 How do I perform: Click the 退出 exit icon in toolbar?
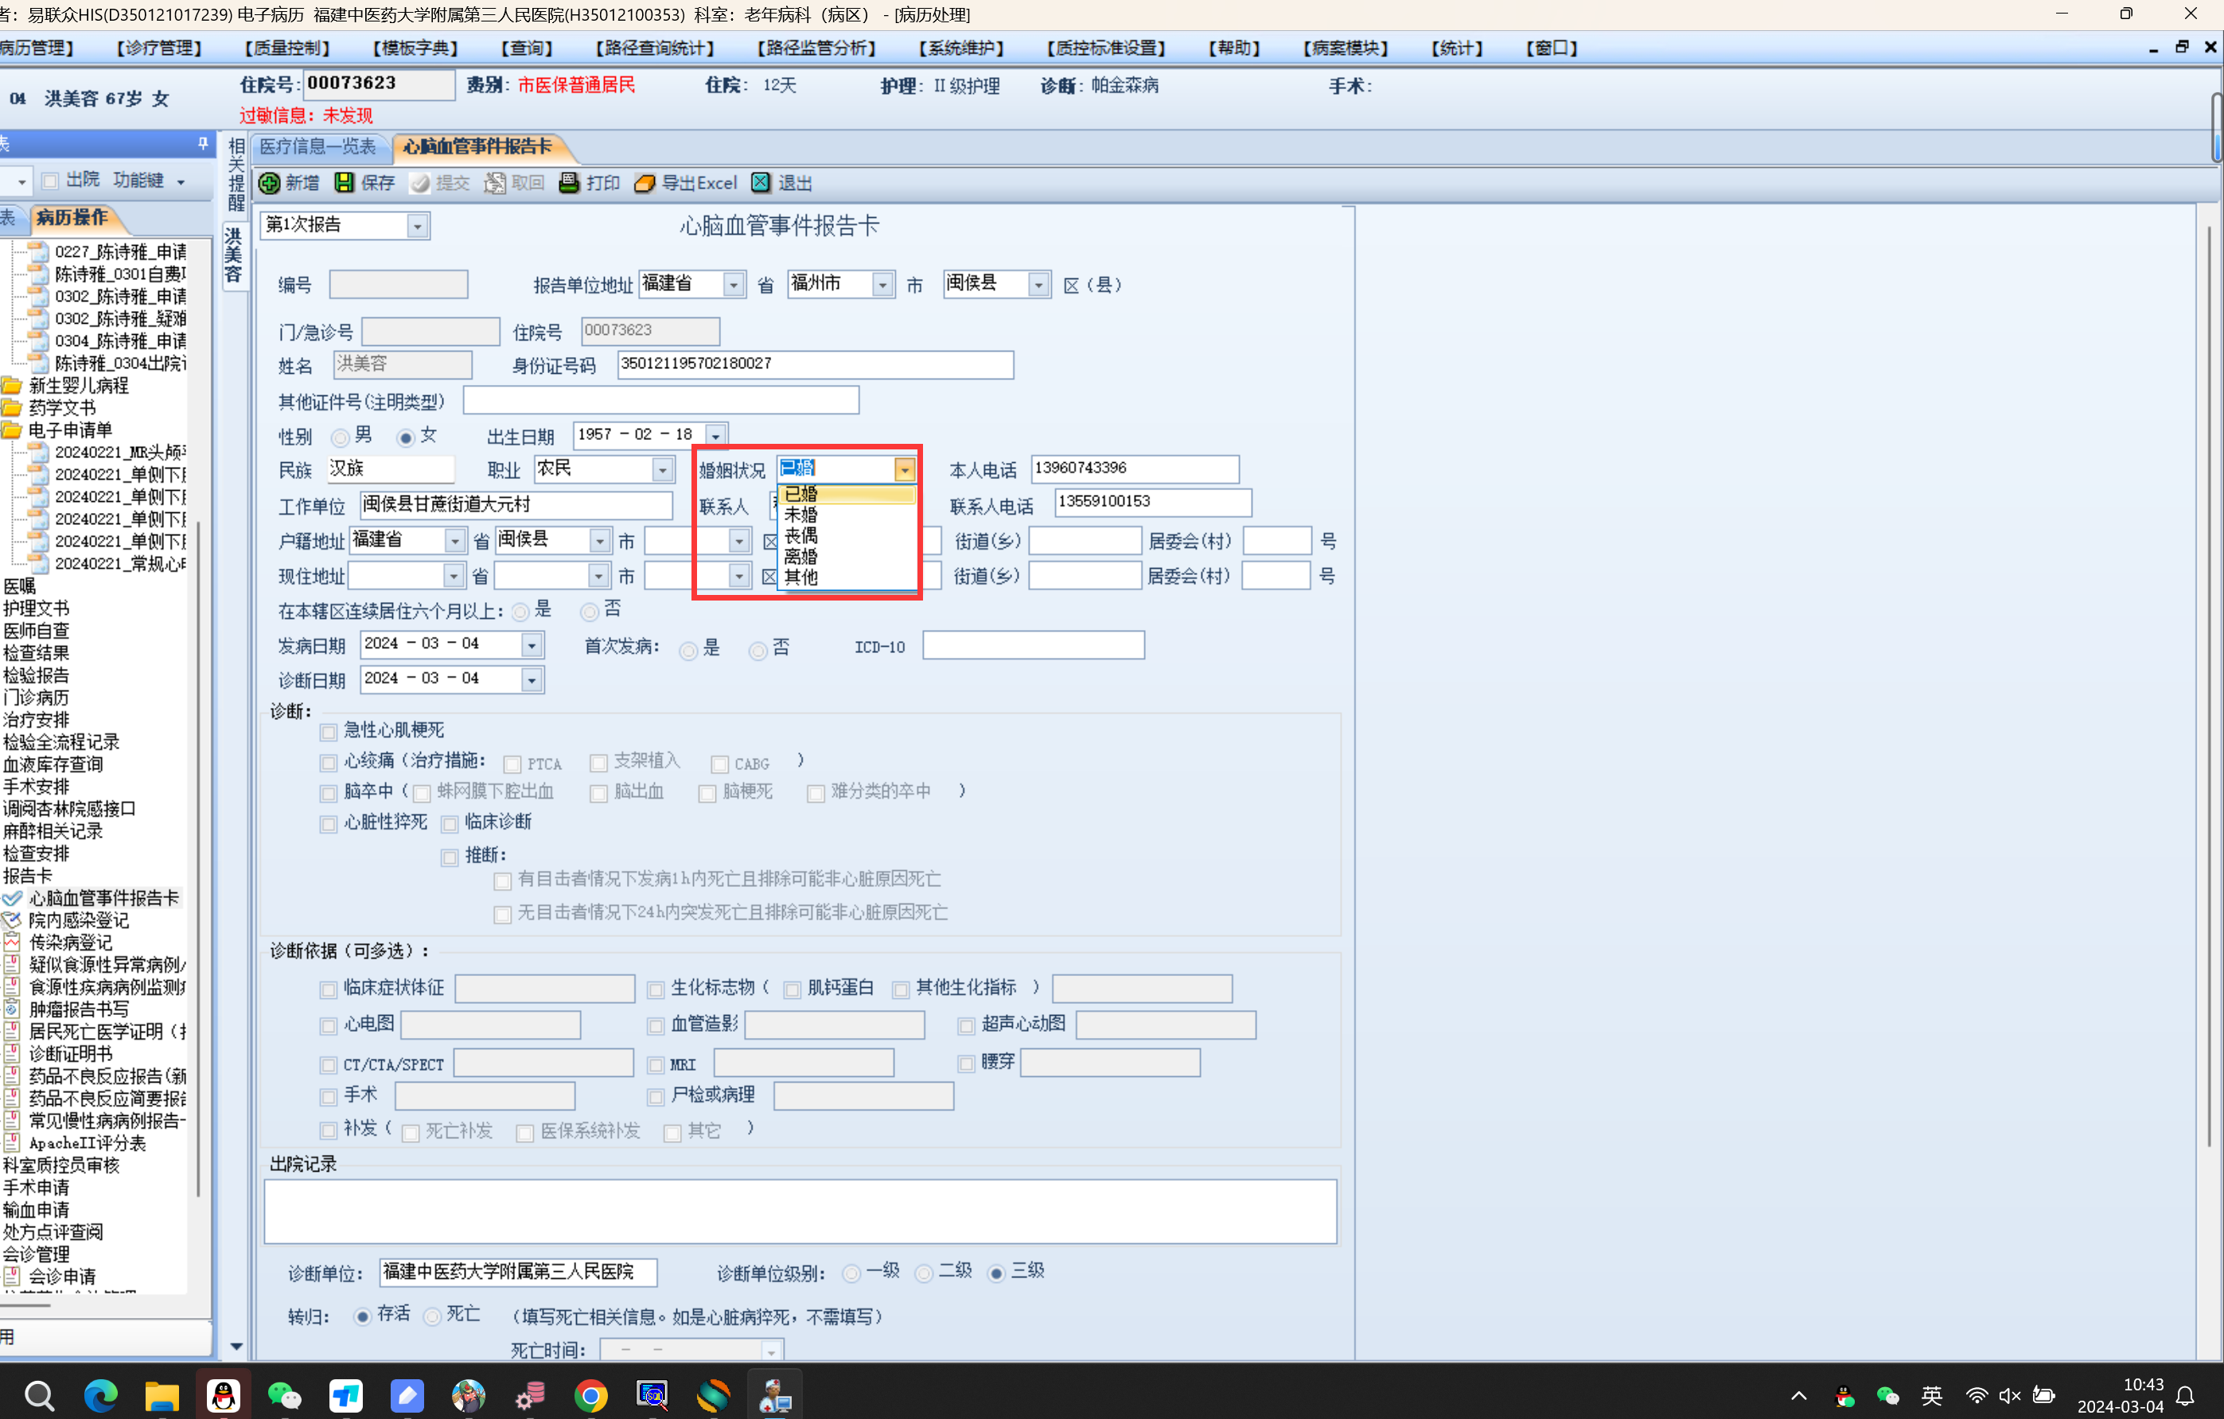[x=760, y=183]
